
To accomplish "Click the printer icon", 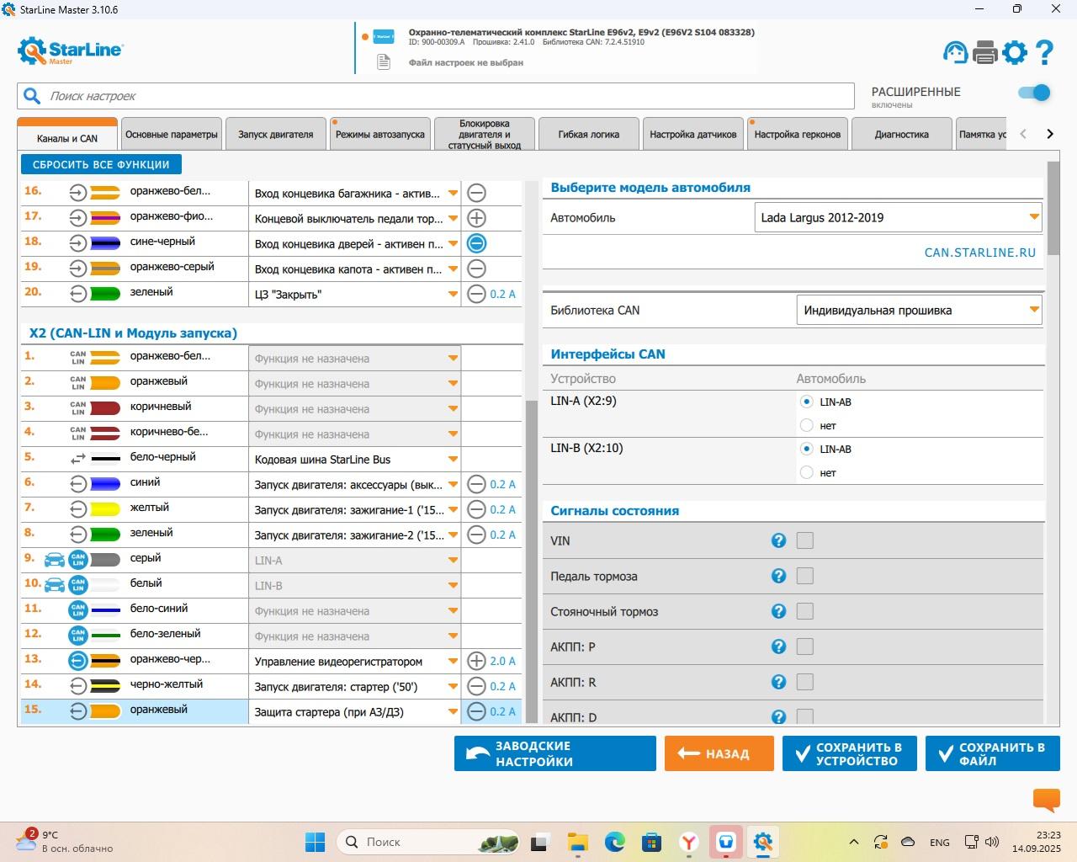I will [x=984, y=52].
